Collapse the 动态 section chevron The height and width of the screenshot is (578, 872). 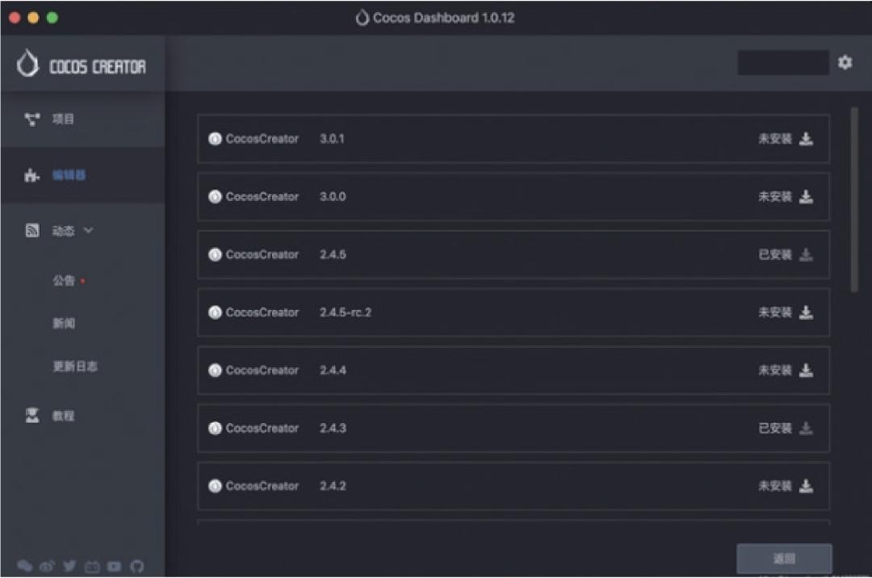(88, 231)
